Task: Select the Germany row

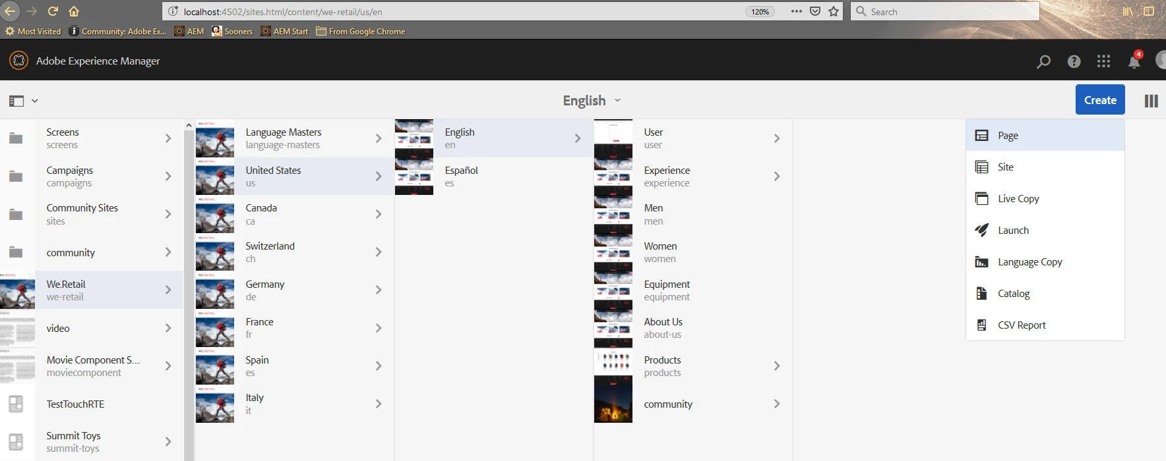Action: pos(294,290)
